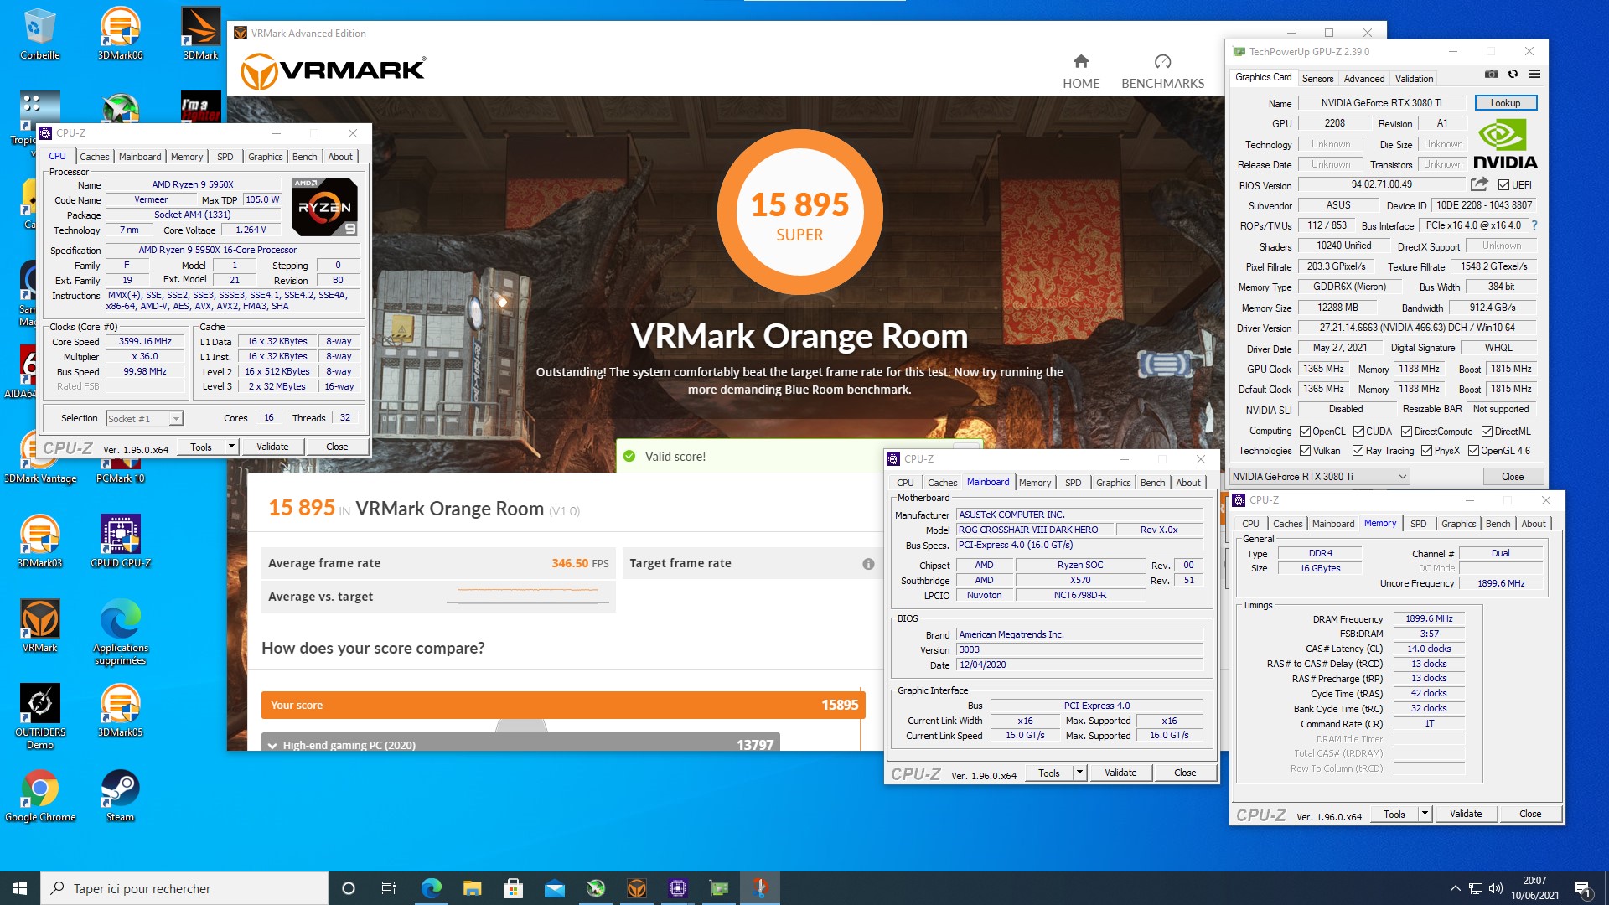Viewport: 1609px width, 905px height.
Task: Click the 3DMark05 desktop icon
Action: [120, 711]
